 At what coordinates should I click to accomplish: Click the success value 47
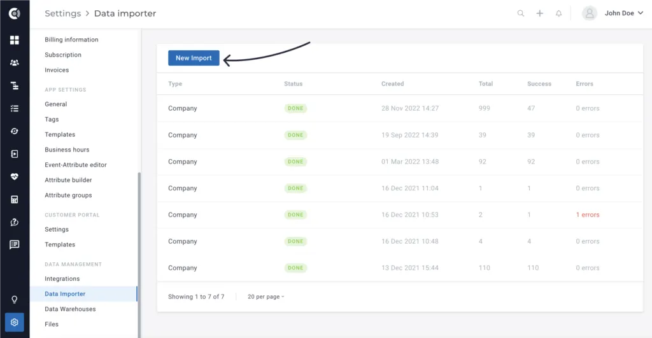click(531, 108)
